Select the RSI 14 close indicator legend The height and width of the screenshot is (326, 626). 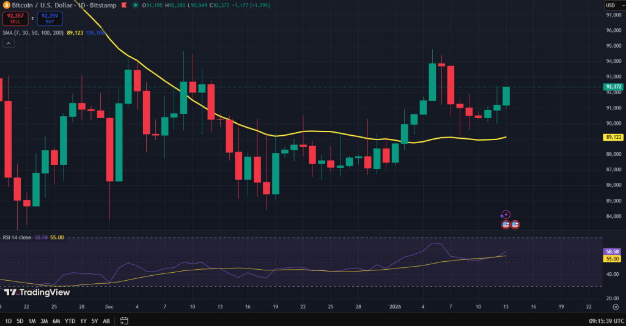(x=17, y=237)
